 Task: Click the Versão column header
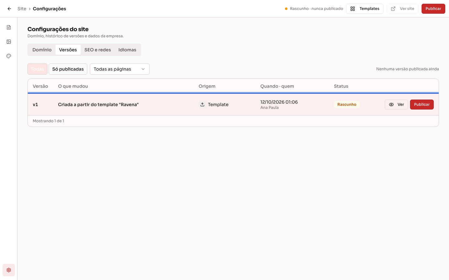tap(40, 86)
